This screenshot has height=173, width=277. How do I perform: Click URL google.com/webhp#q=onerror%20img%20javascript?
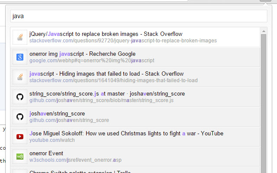point(92,61)
